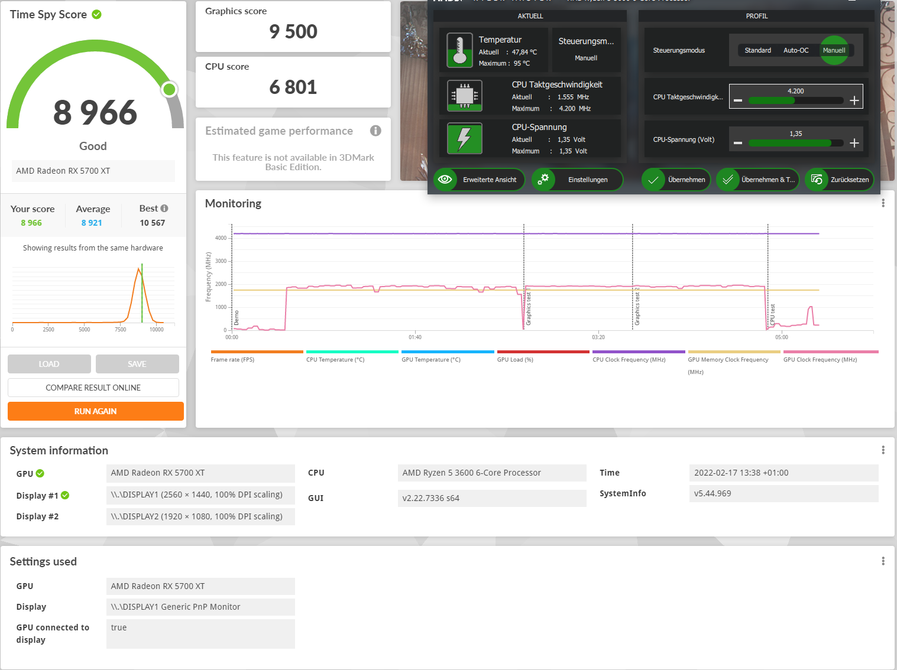The height and width of the screenshot is (670, 897).
Task: Click the CPU test timeline marker
Action: [x=772, y=314]
